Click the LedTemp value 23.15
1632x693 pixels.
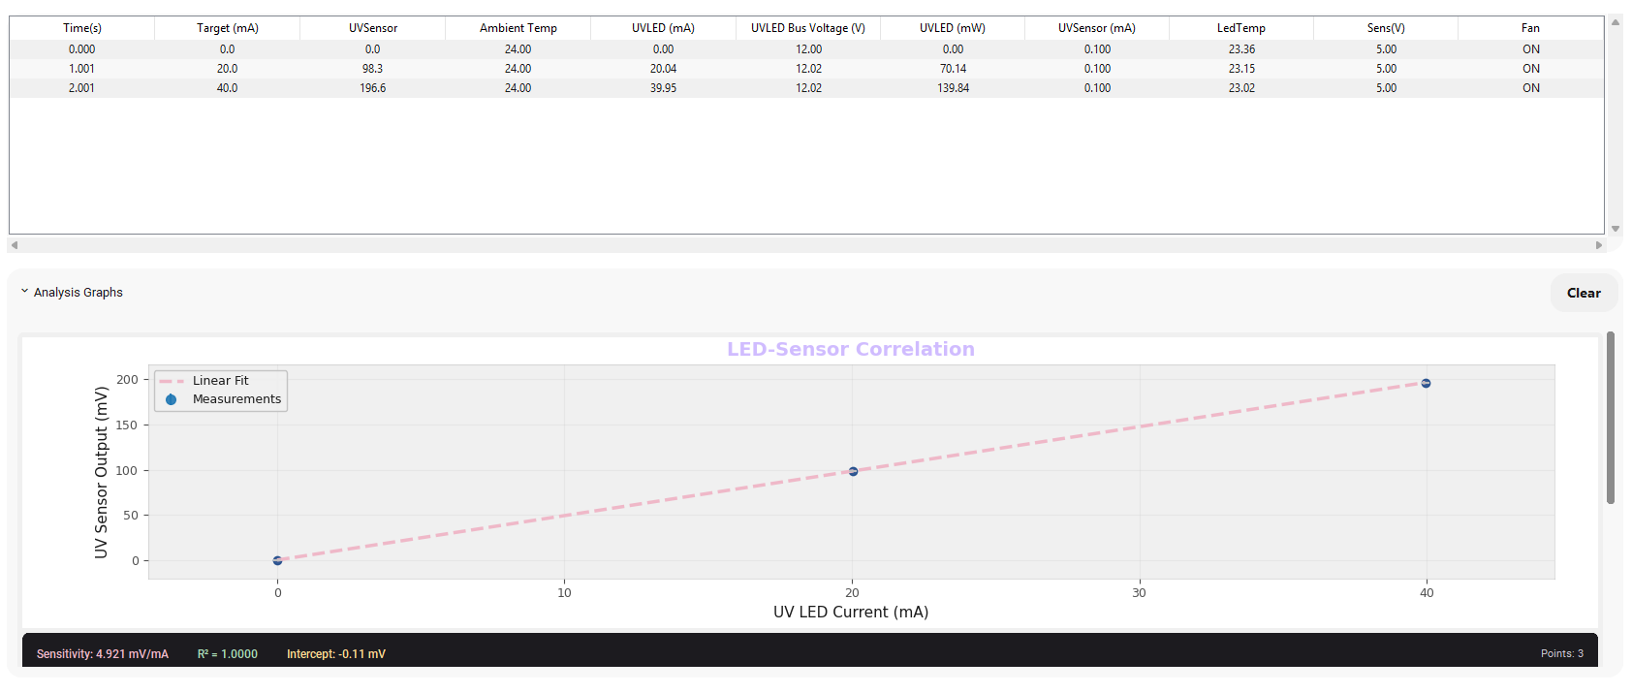1242,69
